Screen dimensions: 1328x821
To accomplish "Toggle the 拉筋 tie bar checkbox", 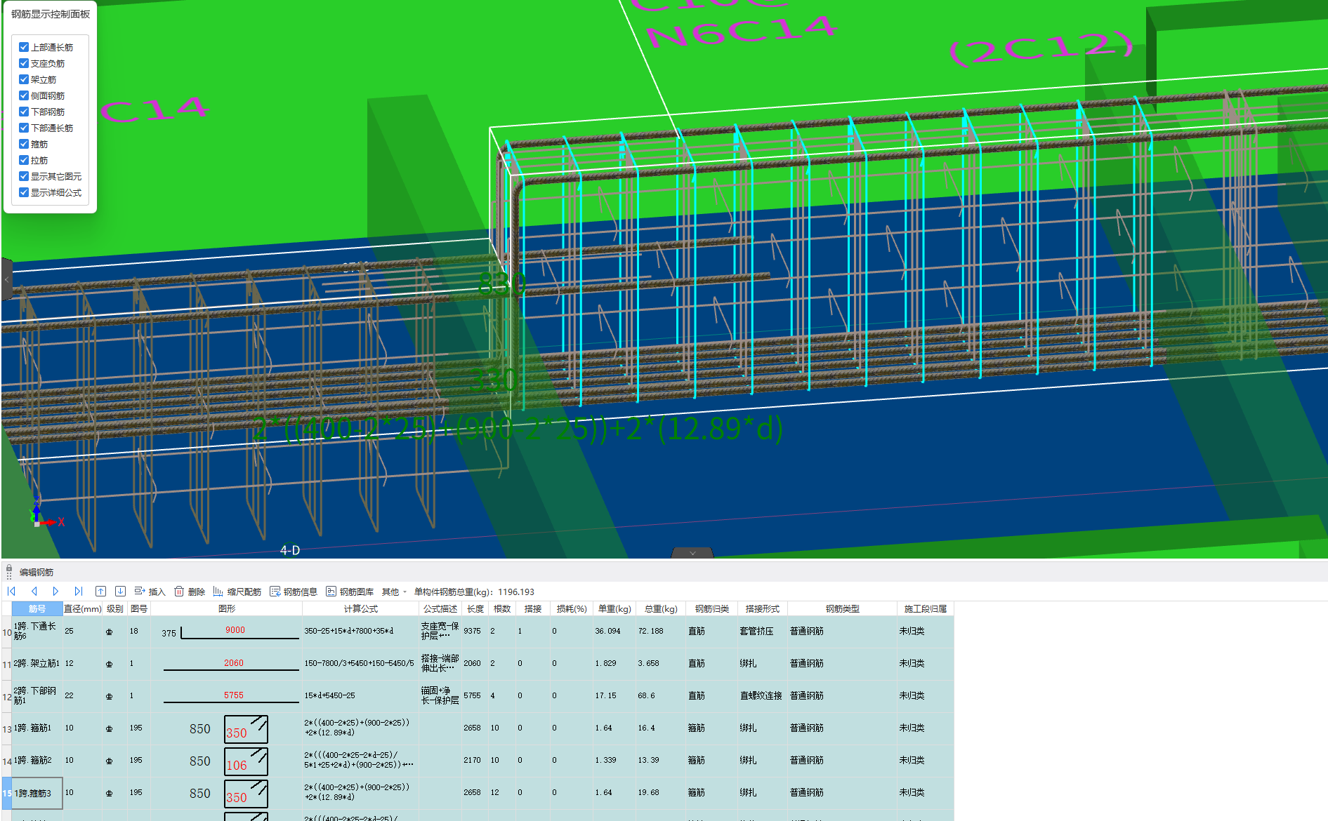I will [24, 160].
